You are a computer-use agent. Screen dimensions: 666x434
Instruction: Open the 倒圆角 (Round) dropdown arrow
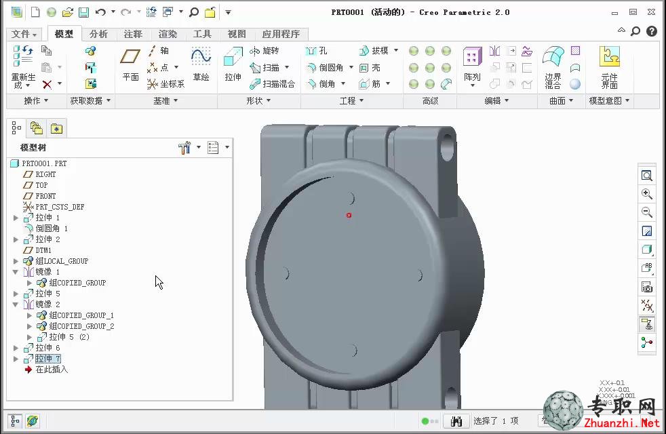pyautogui.click(x=351, y=67)
